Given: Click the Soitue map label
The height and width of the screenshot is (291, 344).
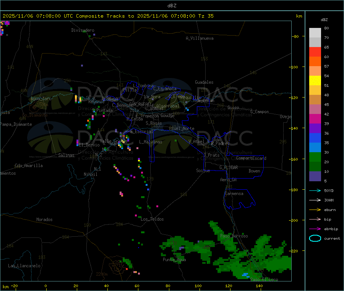Looking at the screenshot, I should [203, 171].
